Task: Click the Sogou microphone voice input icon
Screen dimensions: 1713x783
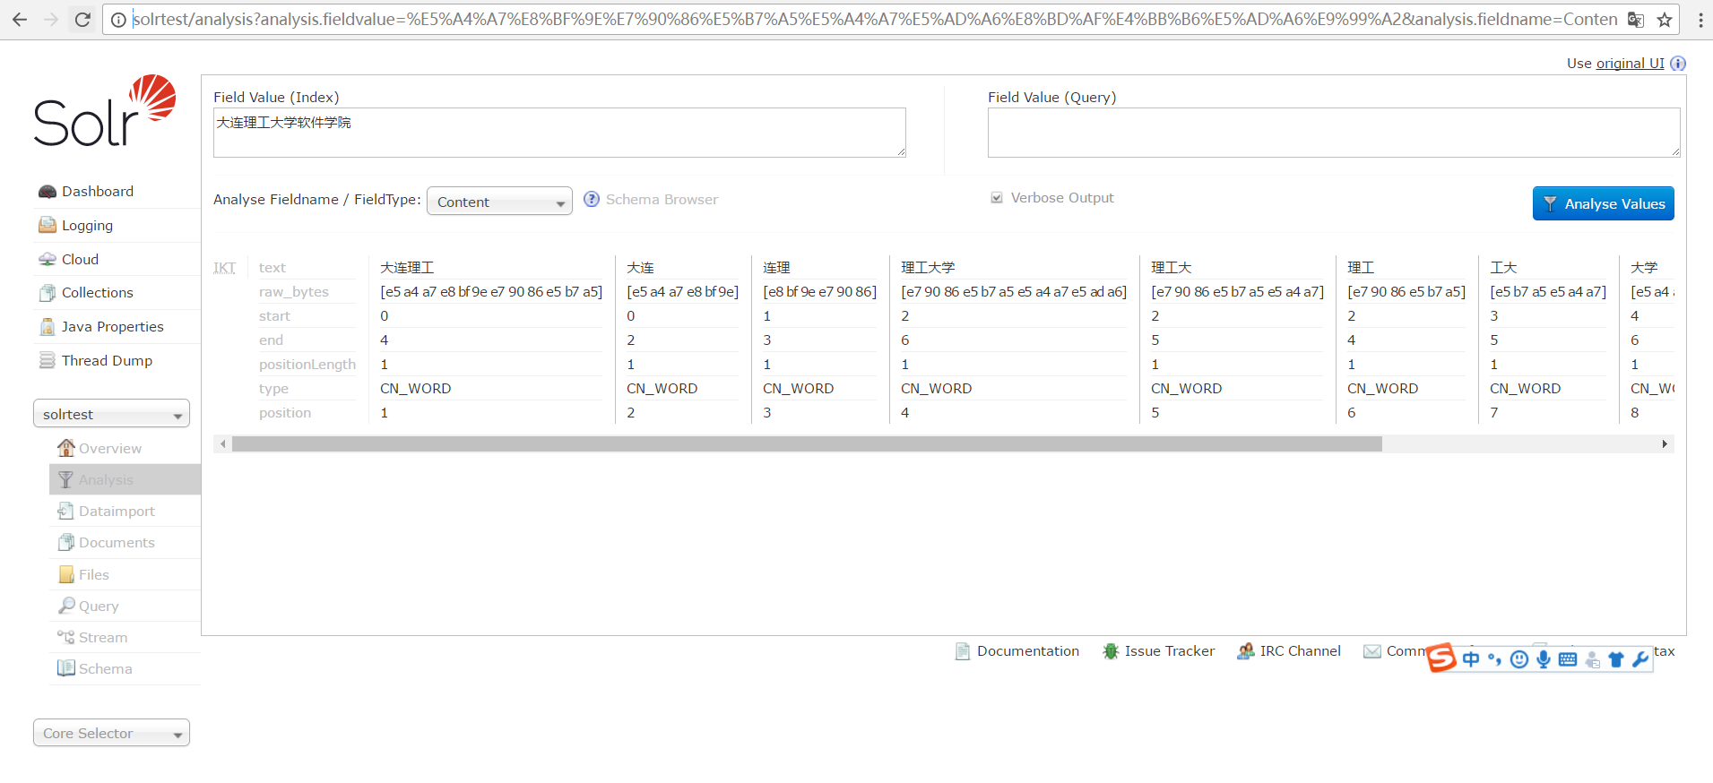Action: (x=1544, y=659)
